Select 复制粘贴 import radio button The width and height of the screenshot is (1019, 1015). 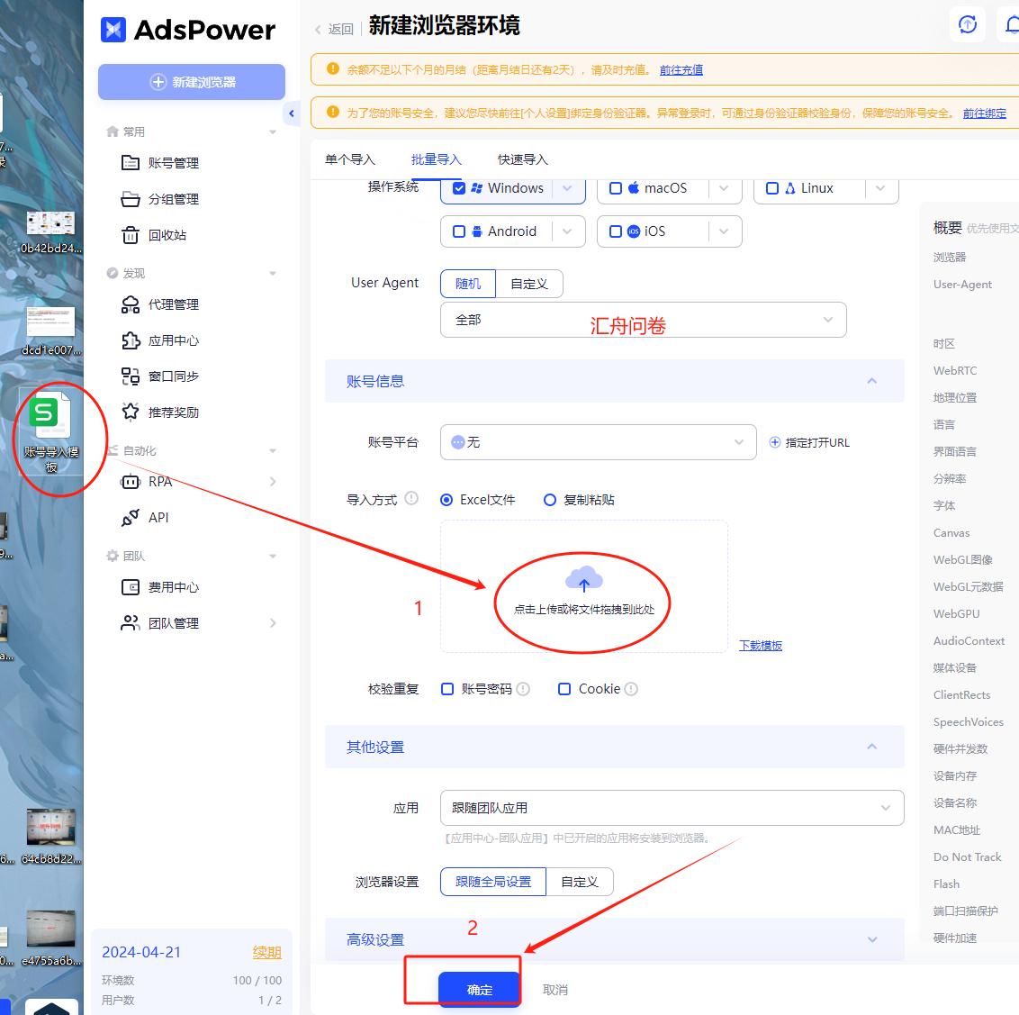pos(550,500)
